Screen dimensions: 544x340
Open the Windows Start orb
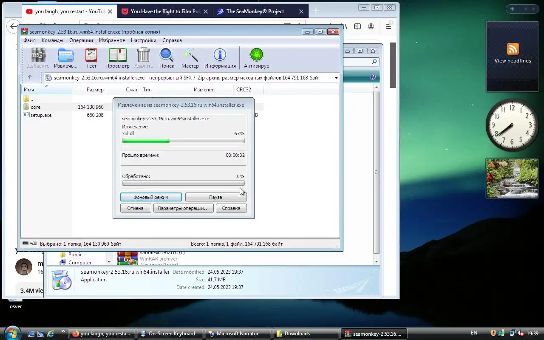point(11,333)
